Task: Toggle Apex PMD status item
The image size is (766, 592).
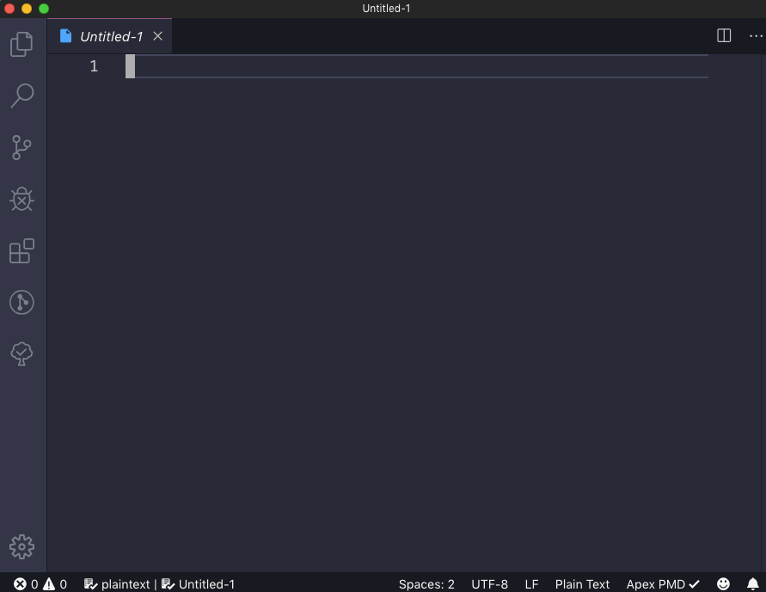Action: (x=663, y=584)
